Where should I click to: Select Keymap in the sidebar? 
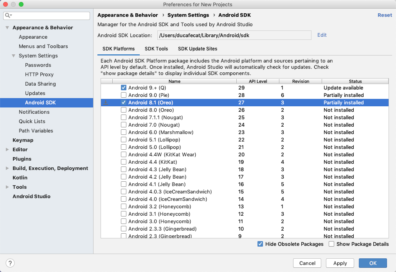[x=23, y=140]
